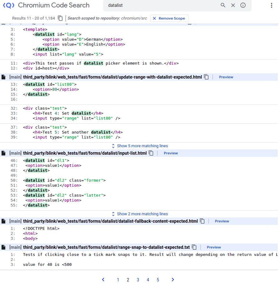Preview update-range-with-datalist-expected.html file
This screenshot has width=279, height=287.
[226, 77]
